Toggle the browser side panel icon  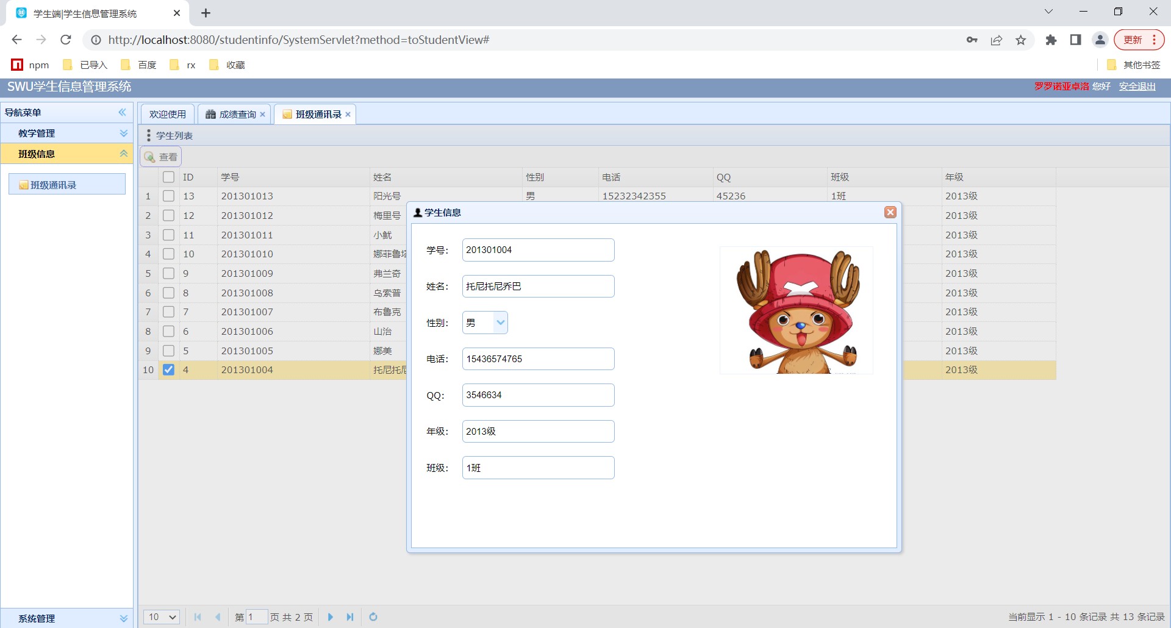pyautogui.click(x=1076, y=40)
